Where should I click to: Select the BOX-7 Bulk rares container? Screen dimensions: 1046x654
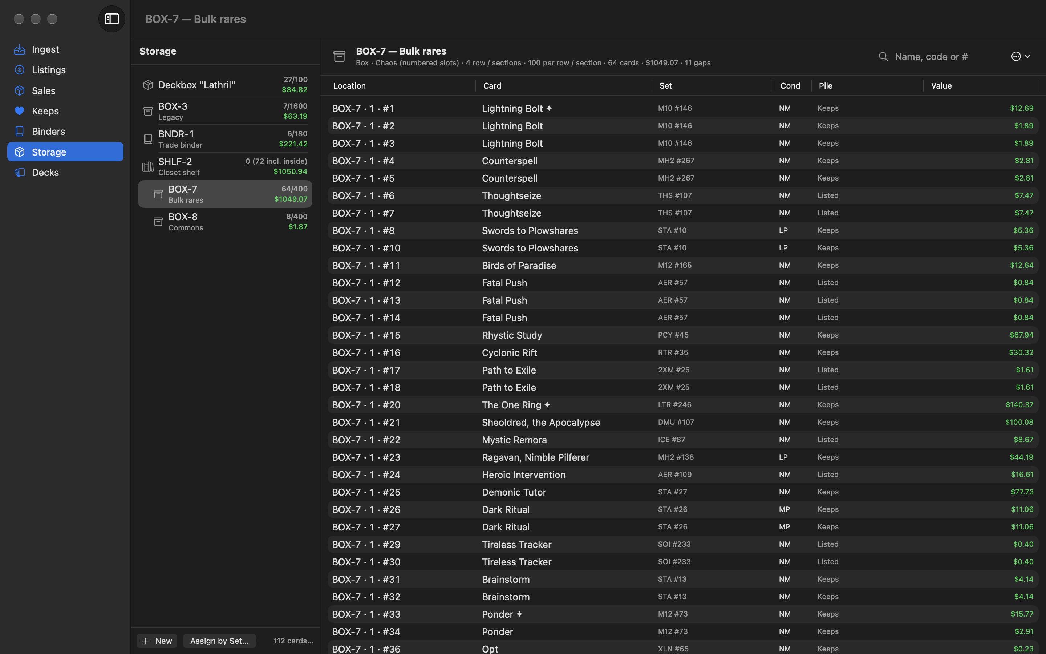pyautogui.click(x=225, y=194)
